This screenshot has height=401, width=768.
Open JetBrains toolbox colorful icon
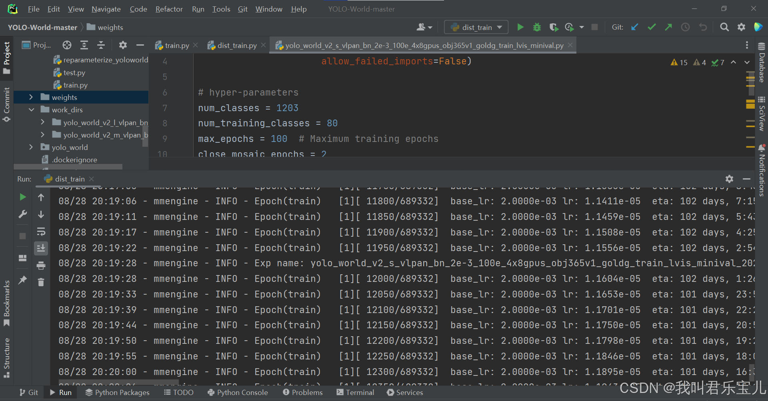point(758,27)
